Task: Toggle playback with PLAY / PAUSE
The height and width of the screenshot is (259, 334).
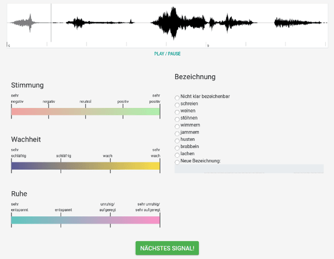Action: click(x=168, y=54)
